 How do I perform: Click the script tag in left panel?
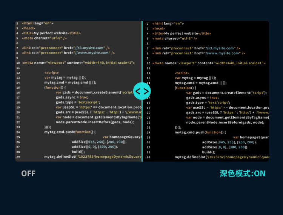[x=51, y=73]
